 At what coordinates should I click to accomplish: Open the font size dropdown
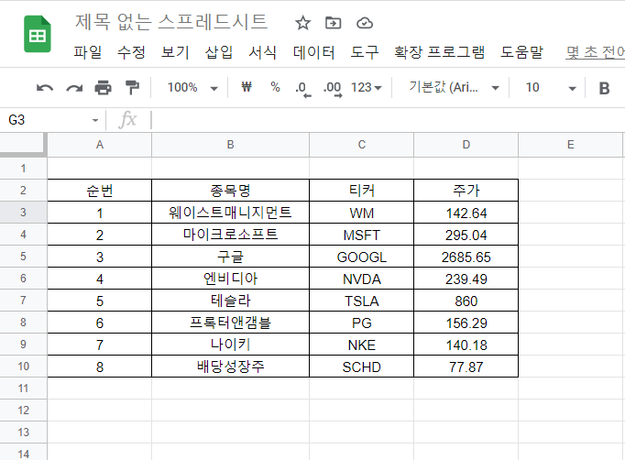point(551,87)
